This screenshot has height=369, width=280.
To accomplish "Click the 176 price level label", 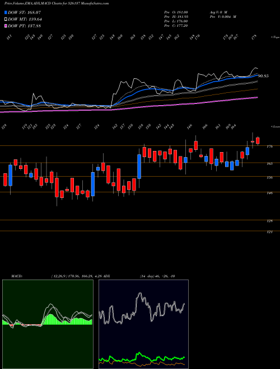I will (270, 146).
